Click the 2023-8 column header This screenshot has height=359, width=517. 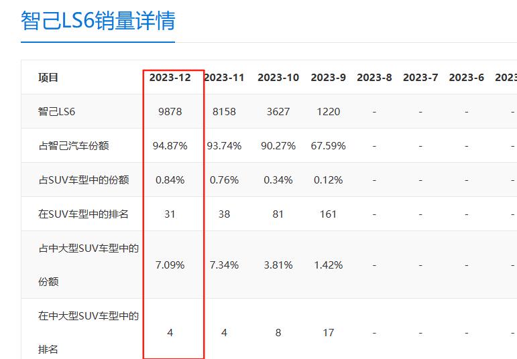[x=374, y=78]
